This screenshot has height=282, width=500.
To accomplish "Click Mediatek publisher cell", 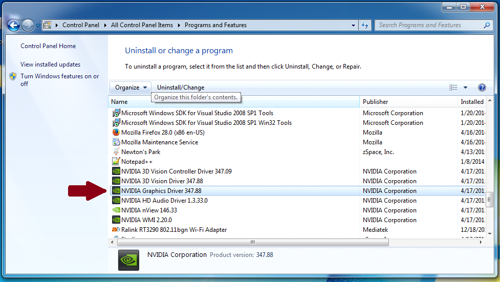I will coord(375,230).
